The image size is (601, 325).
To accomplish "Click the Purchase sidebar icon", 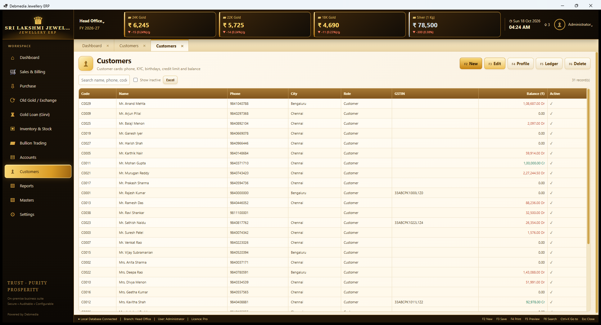I will (13, 86).
